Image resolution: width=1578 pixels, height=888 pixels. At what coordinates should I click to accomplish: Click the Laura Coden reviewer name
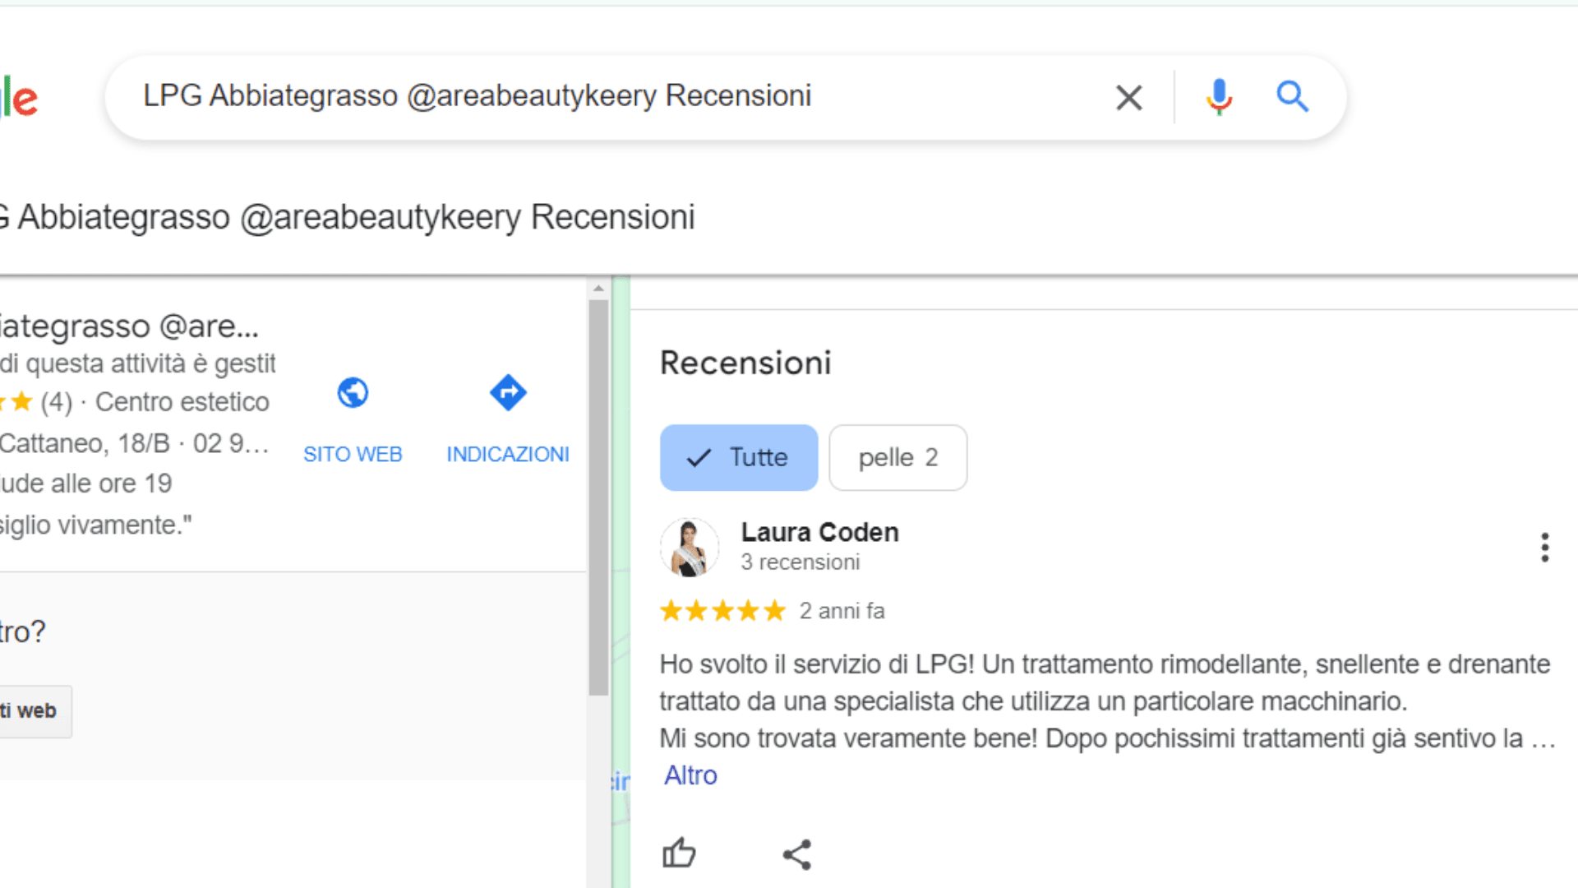(819, 532)
